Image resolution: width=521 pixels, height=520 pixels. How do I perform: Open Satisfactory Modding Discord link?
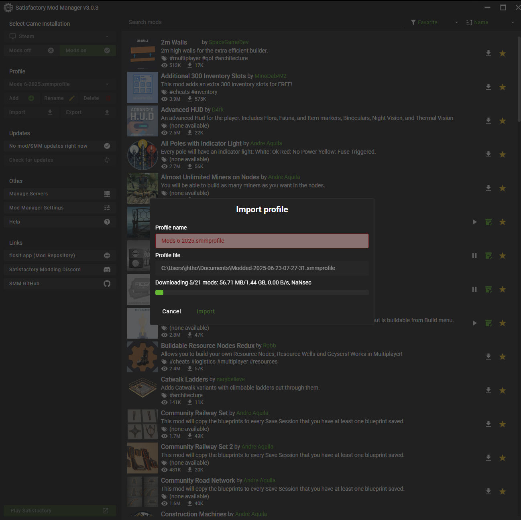tap(60, 270)
